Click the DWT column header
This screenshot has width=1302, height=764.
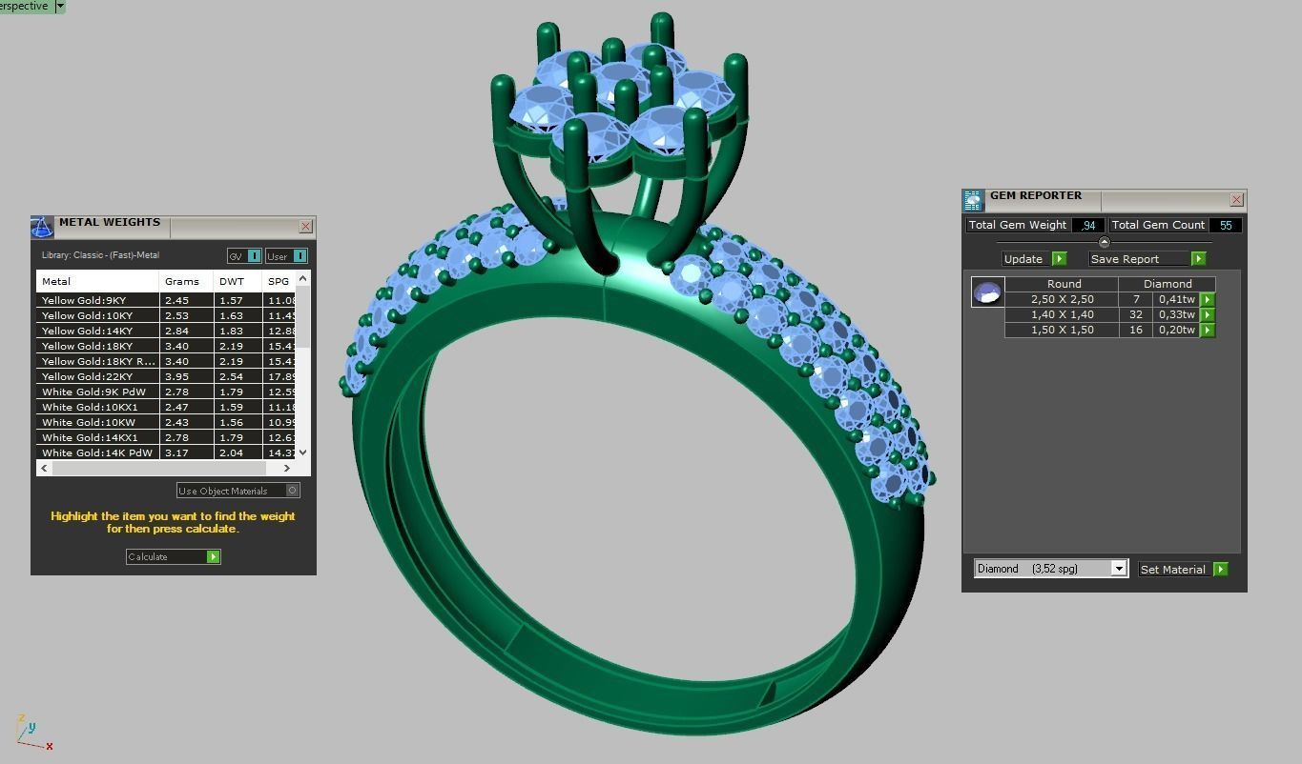pyautogui.click(x=238, y=281)
